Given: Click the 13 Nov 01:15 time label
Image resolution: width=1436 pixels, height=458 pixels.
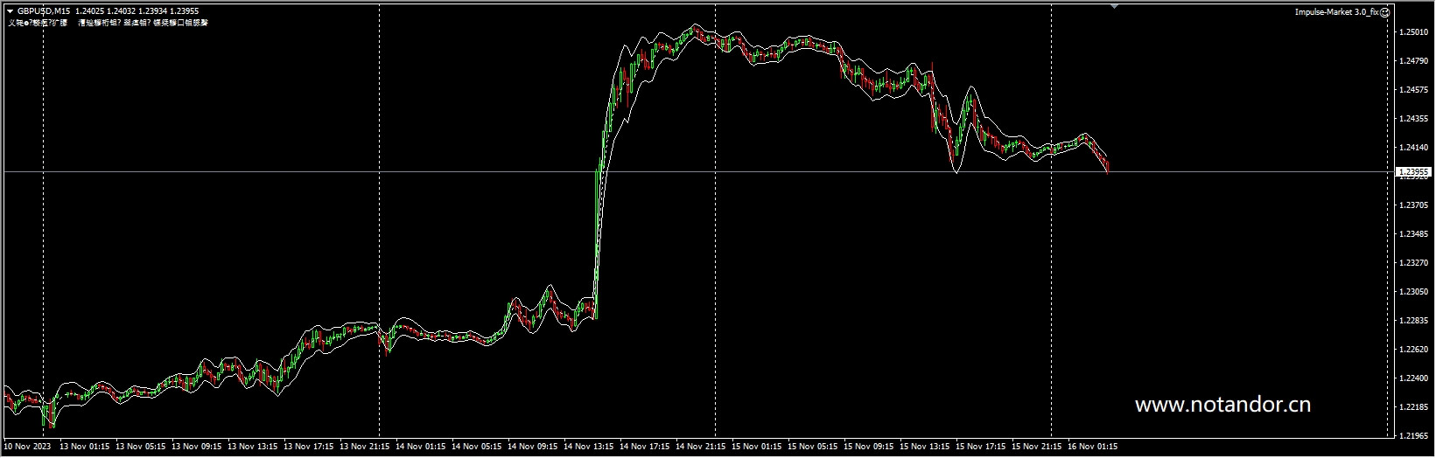Looking at the screenshot, I should 84,447.
